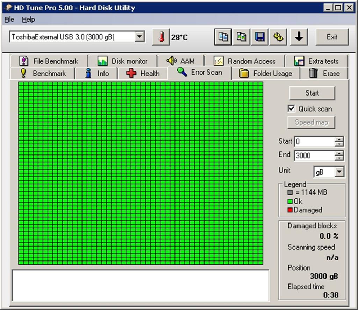Click the Speed map button
This screenshot has height=310, width=358.
(312, 122)
